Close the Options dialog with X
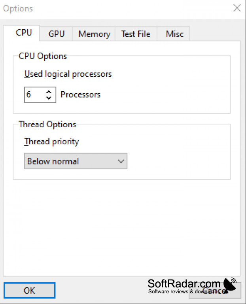 [237, 8]
